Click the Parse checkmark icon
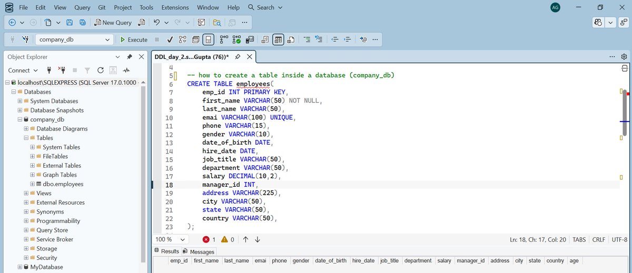The width and height of the screenshot is (632, 273). point(170,39)
